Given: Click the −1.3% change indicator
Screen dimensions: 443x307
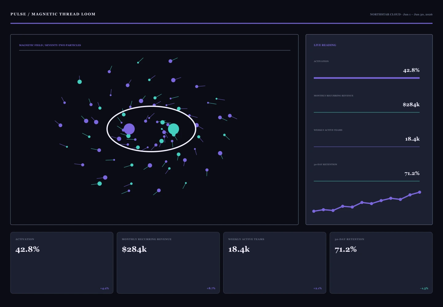Looking at the screenshot, I should 424,288.
